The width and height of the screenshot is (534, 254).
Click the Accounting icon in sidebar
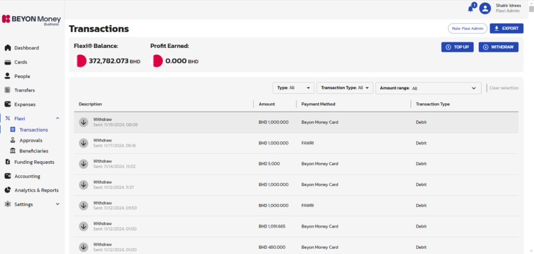8,176
